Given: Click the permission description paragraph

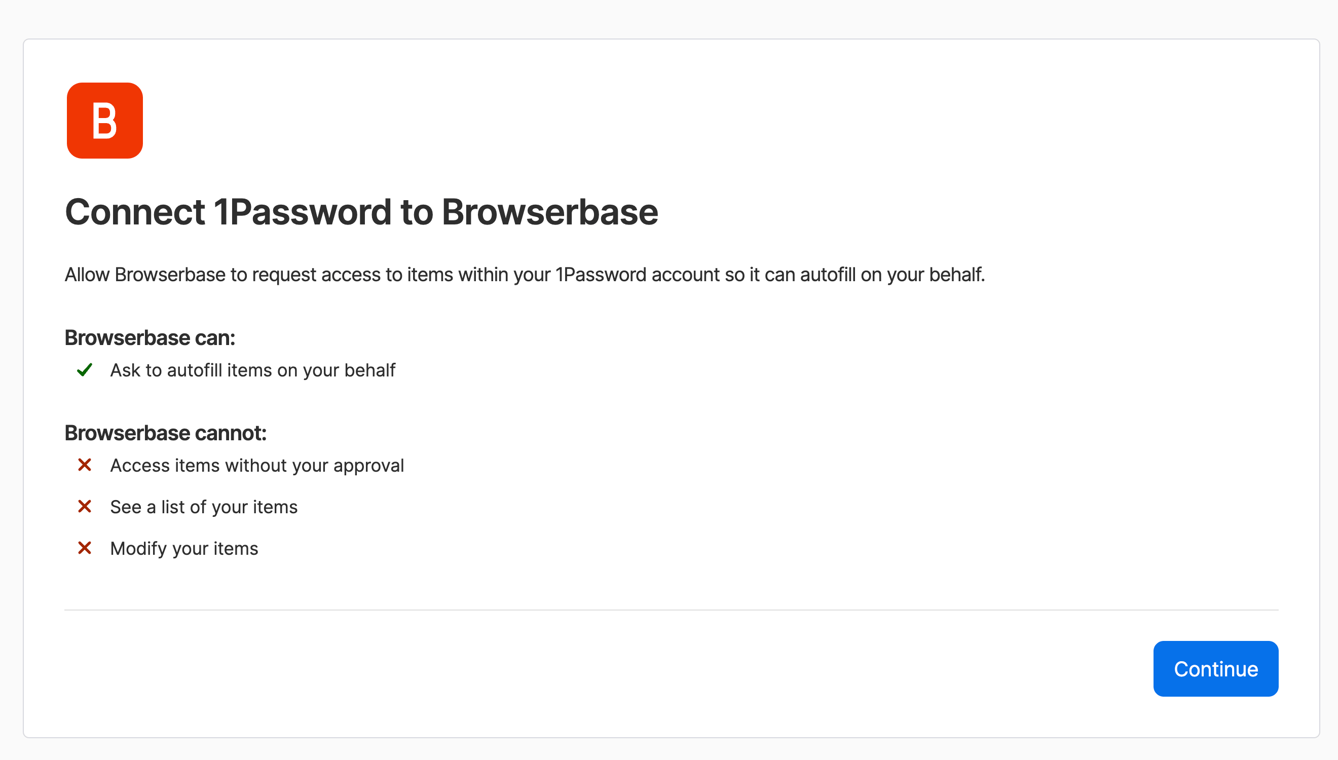Looking at the screenshot, I should click(x=525, y=275).
